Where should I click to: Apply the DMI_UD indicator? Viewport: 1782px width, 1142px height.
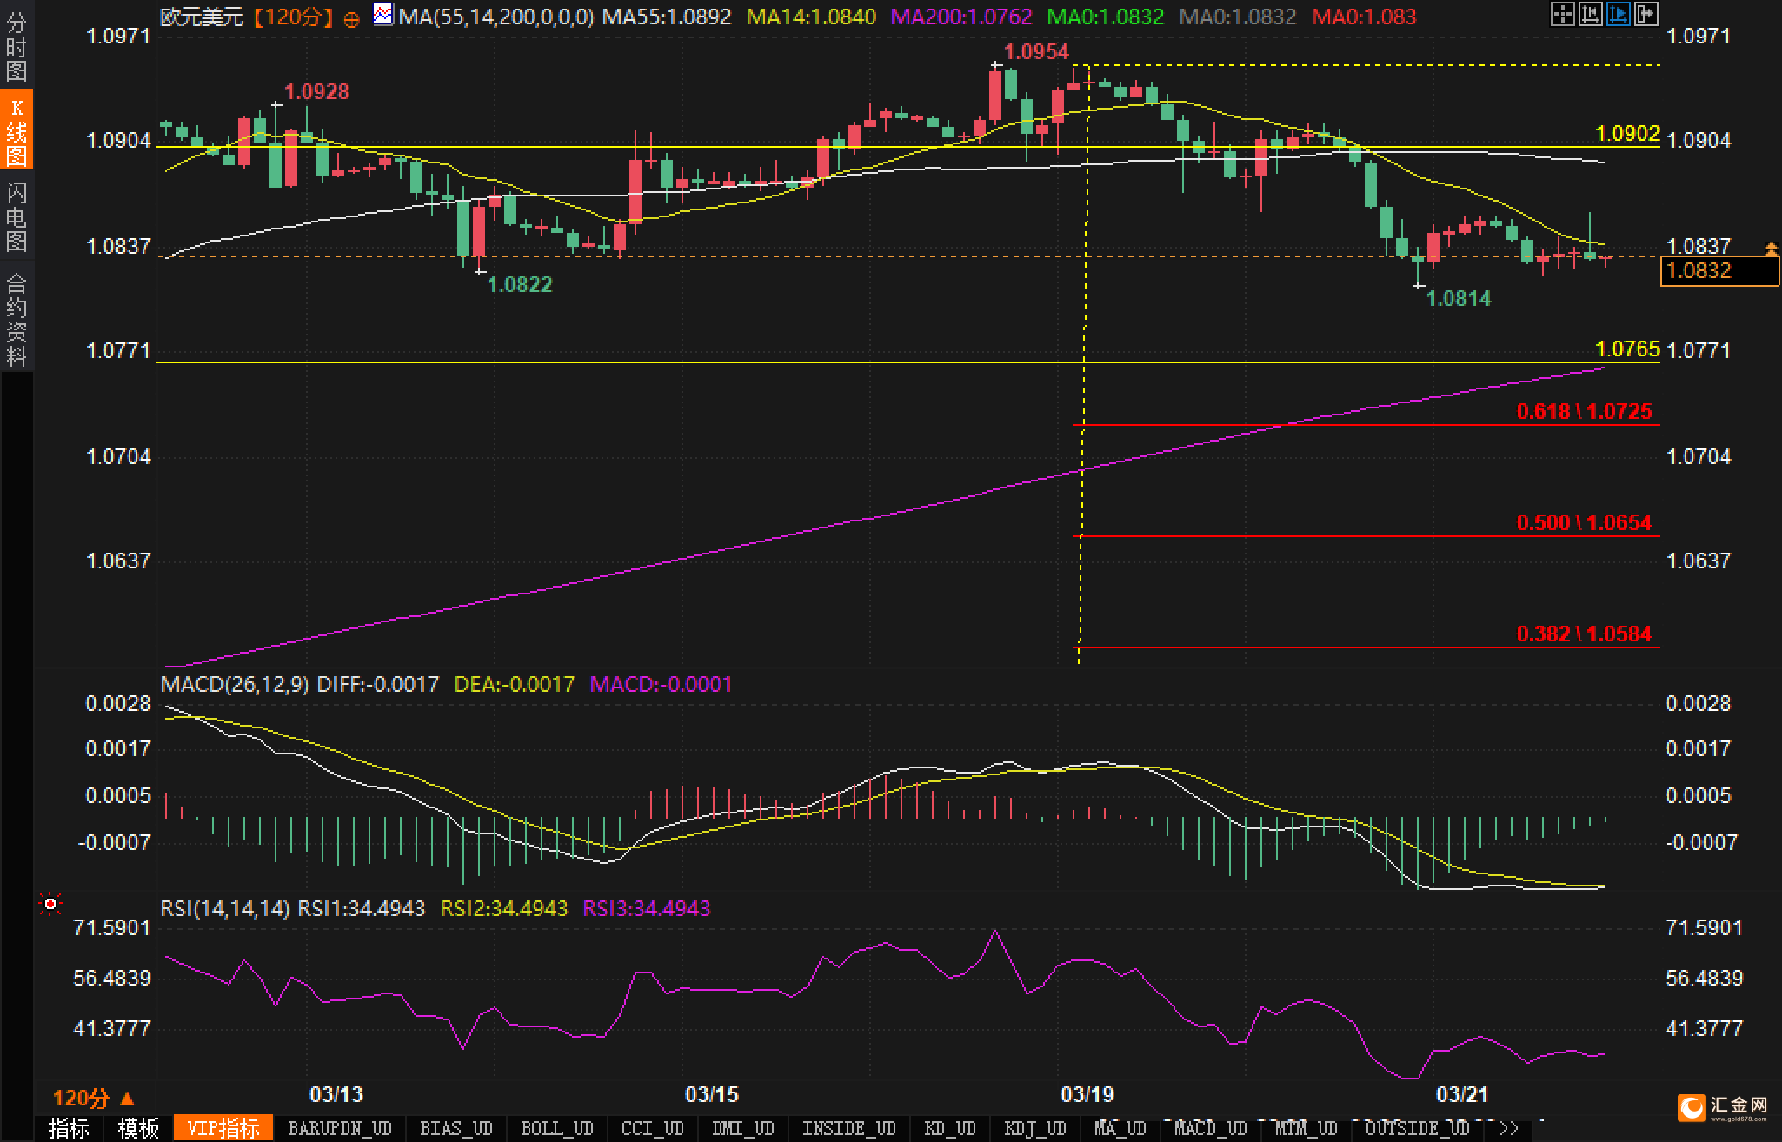742,1128
